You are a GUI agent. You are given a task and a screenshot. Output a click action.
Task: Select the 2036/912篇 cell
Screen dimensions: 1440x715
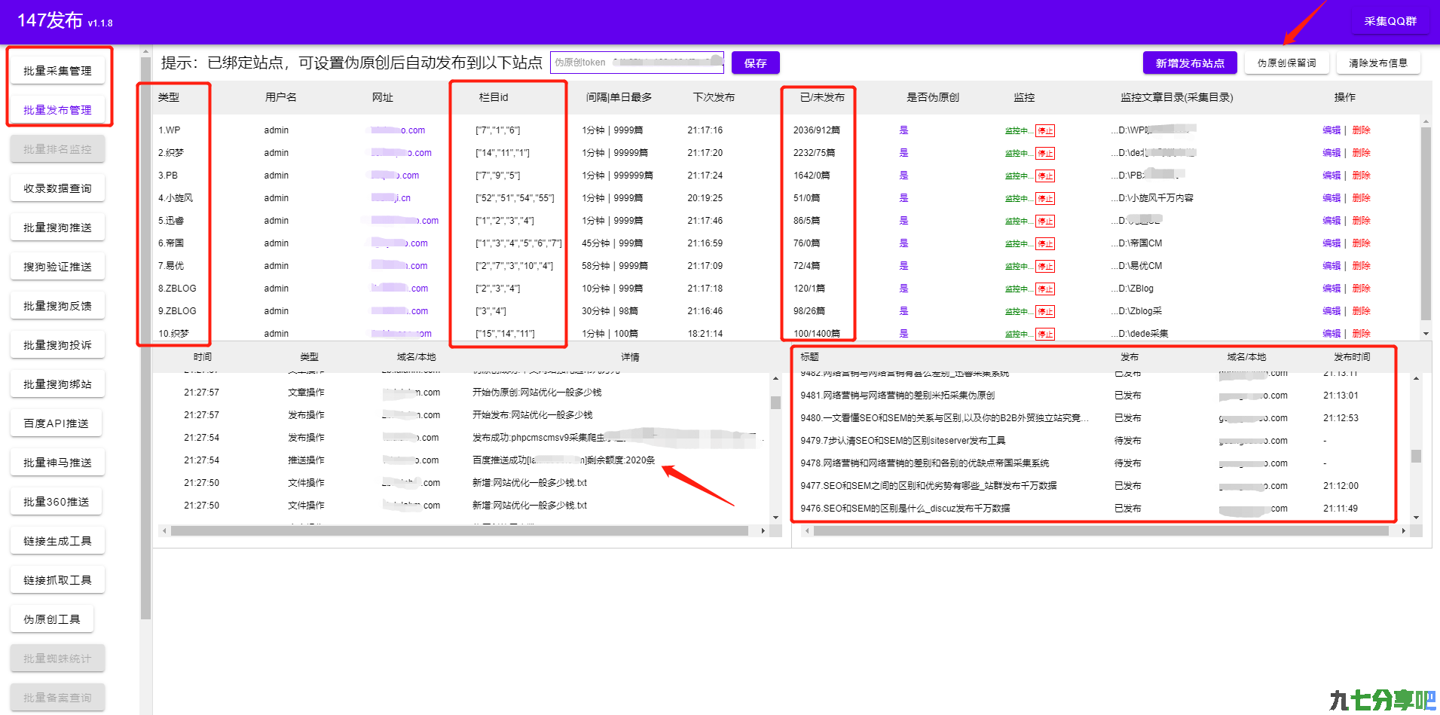tap(816, 130)
